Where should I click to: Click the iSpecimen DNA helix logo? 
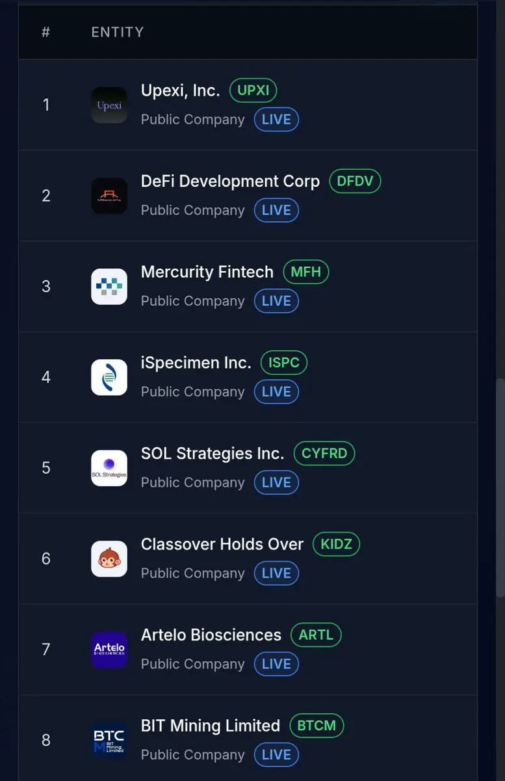click(x=109, y=377)
